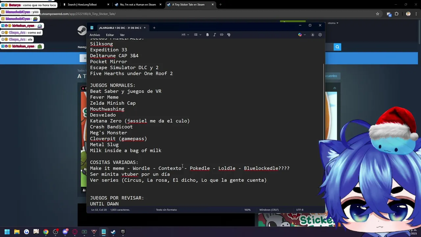
Task: Open Steam from the taskbar
Action: tap(113, 232)
